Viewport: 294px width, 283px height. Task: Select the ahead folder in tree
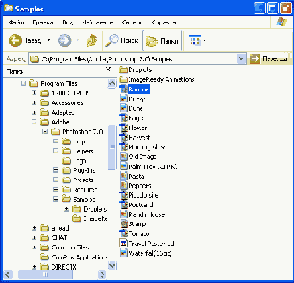(x=54, y=228)
